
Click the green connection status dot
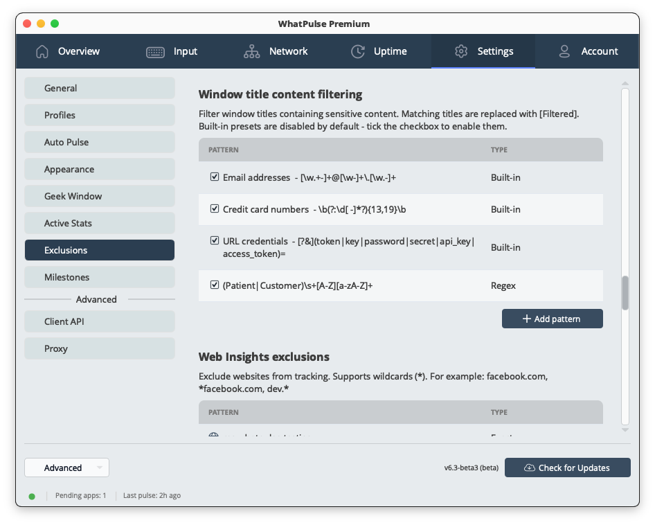(x=32, y=496)
